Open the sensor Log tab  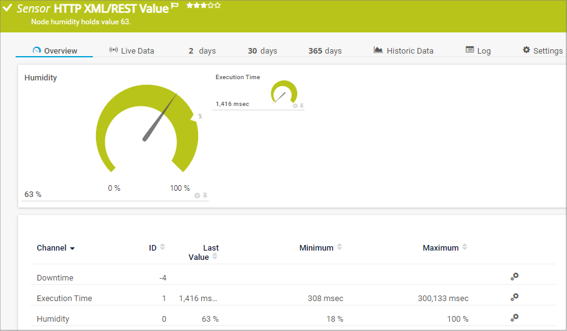pyautogui.click(x=478, y=50)
